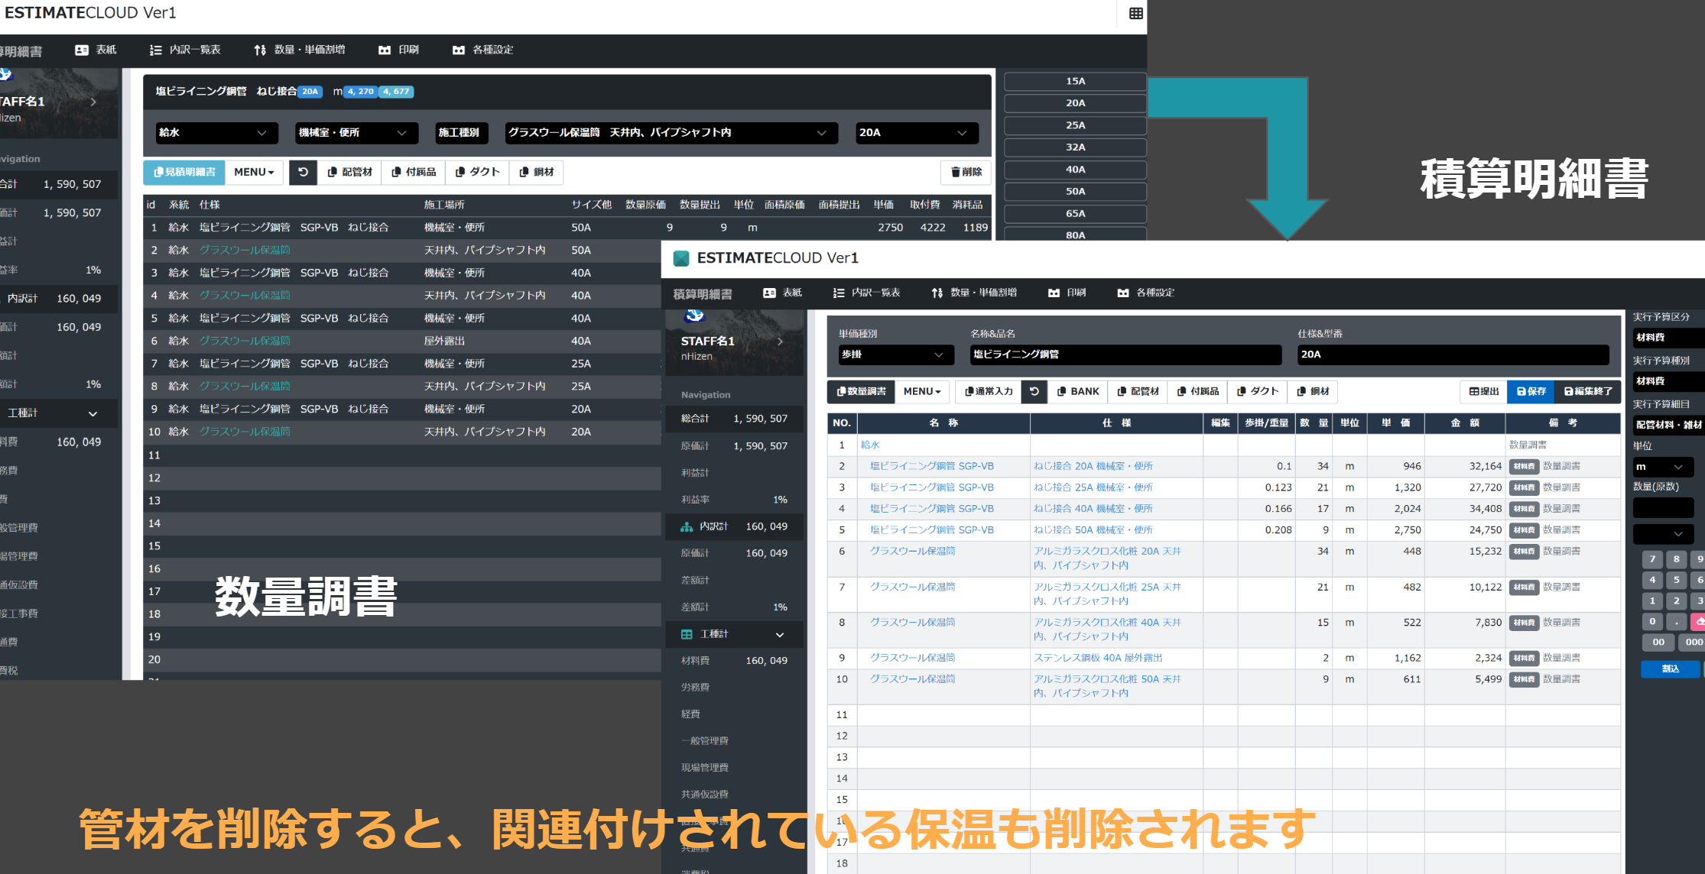
Task: Click undo arrow icon in lower 積算明細書 toolbar
Action: coord(1034,391)
